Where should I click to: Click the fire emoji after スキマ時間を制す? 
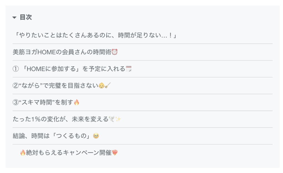pos(77,102)
